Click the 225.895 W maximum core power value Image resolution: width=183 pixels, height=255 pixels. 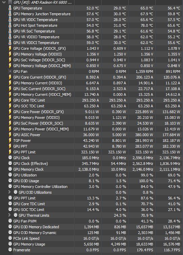tap(144, 112)
